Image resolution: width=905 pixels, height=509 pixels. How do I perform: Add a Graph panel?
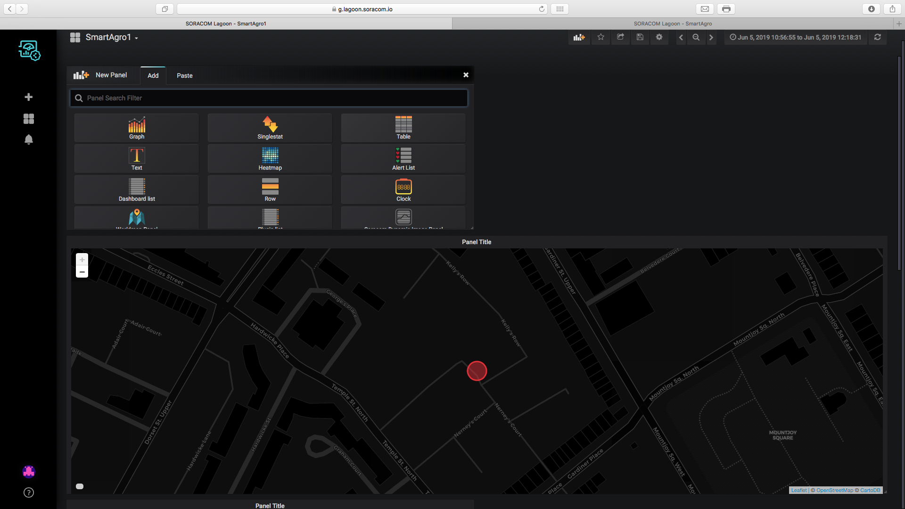137,128
